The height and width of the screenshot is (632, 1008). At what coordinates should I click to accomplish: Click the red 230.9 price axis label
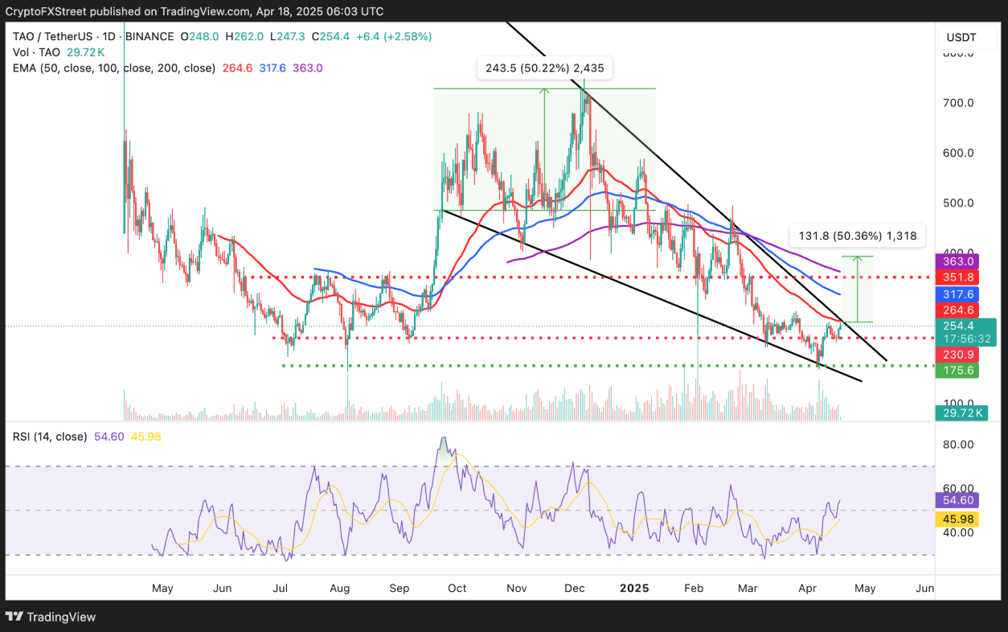960,355
